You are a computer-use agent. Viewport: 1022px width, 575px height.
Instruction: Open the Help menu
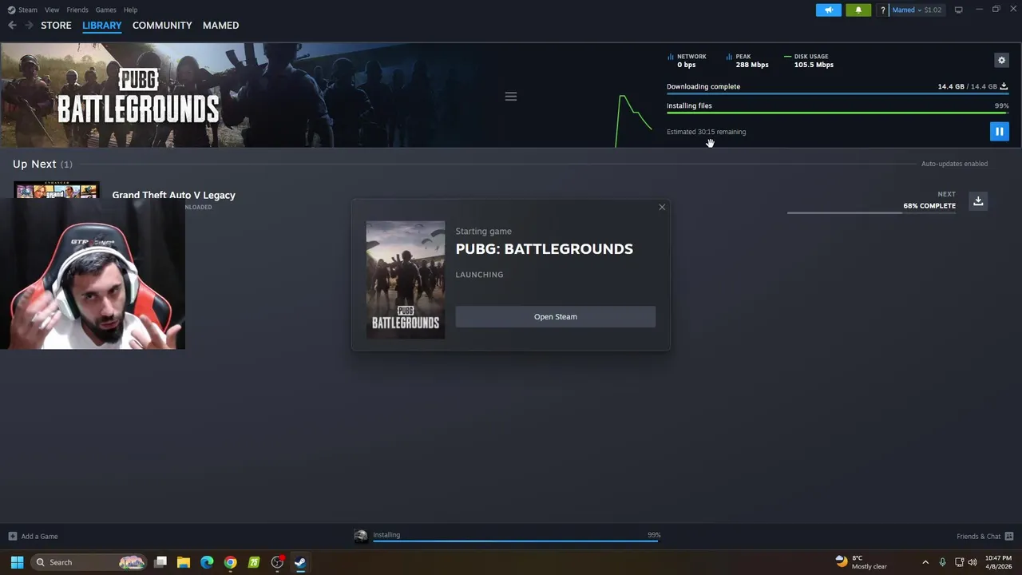click(x=130, y=10)
